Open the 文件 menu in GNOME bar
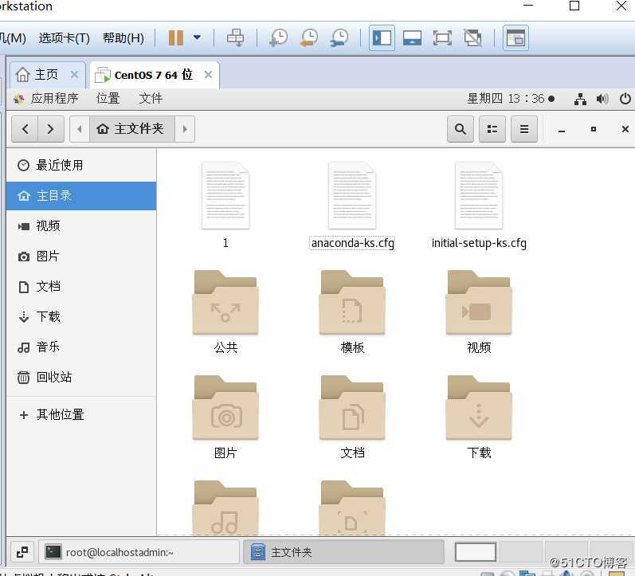This screenshot has height=576, width=635. pyautogui.click(x=151, y=99)
